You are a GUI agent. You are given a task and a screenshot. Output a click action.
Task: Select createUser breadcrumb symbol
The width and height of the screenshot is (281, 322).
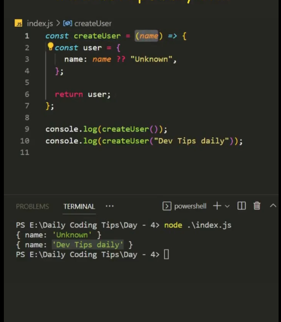93,23
